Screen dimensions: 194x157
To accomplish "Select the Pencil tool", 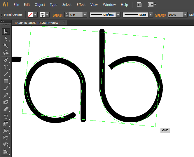I will pyautogui.click(x=6, y=95).
